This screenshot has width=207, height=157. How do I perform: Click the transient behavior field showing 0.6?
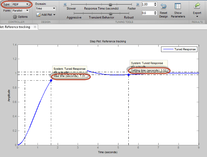click(148, 13)
